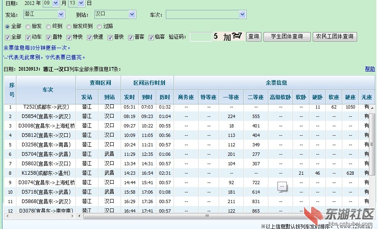Click the 商务座 column header
This screenshot has height=229, width=378.
click(x=186, y=97)
